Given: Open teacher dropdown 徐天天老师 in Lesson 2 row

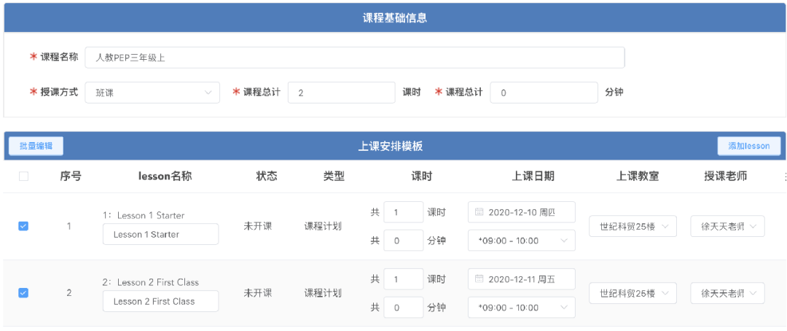Looking at the screenshot, I should coord(728,293).
